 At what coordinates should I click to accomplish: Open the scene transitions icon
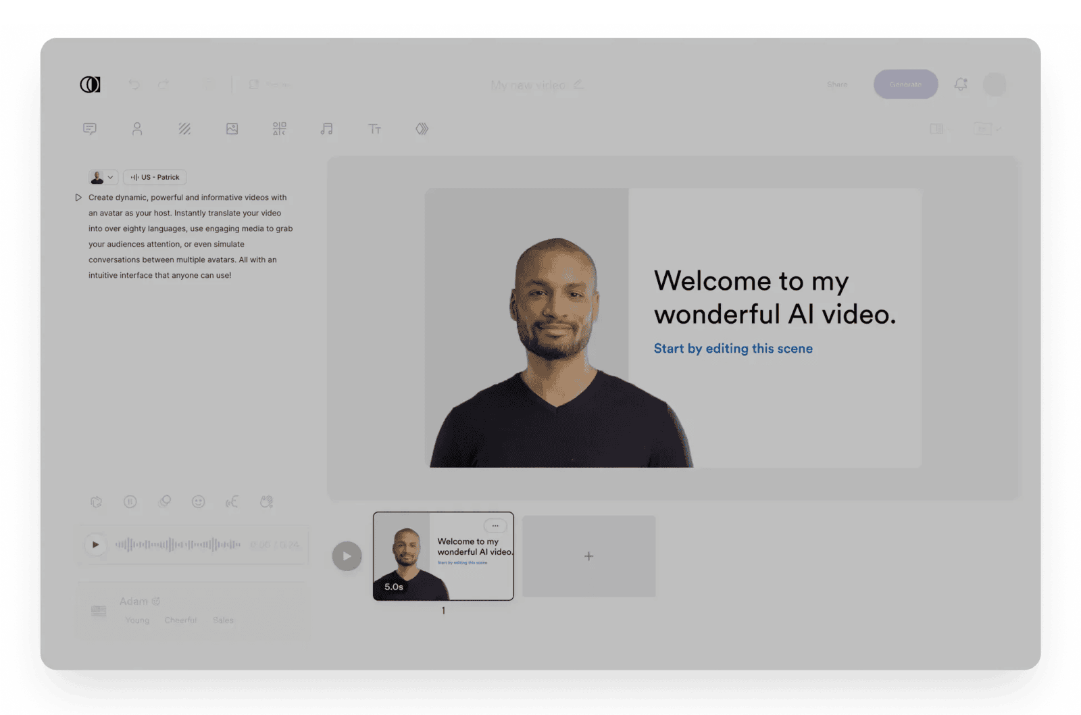[422, 128]
